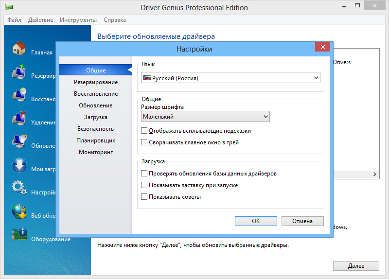This screenshot has width=389, height=279.
Task: Switch to Мониторинг settings tab
Action: coord(95,152)
